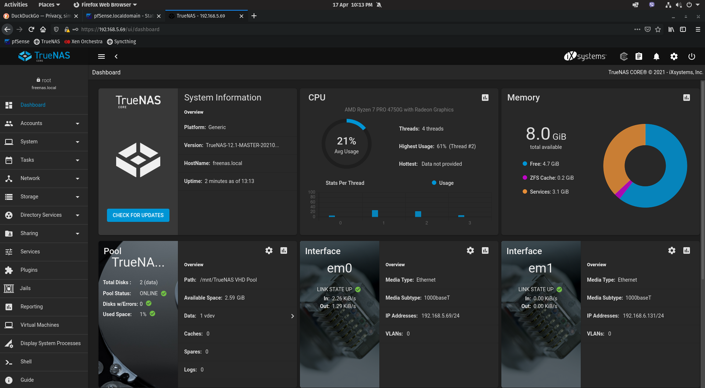This screenshot has height=388, width=705.
Task: Open new browser tab plus button
Action: pos(254,16)
